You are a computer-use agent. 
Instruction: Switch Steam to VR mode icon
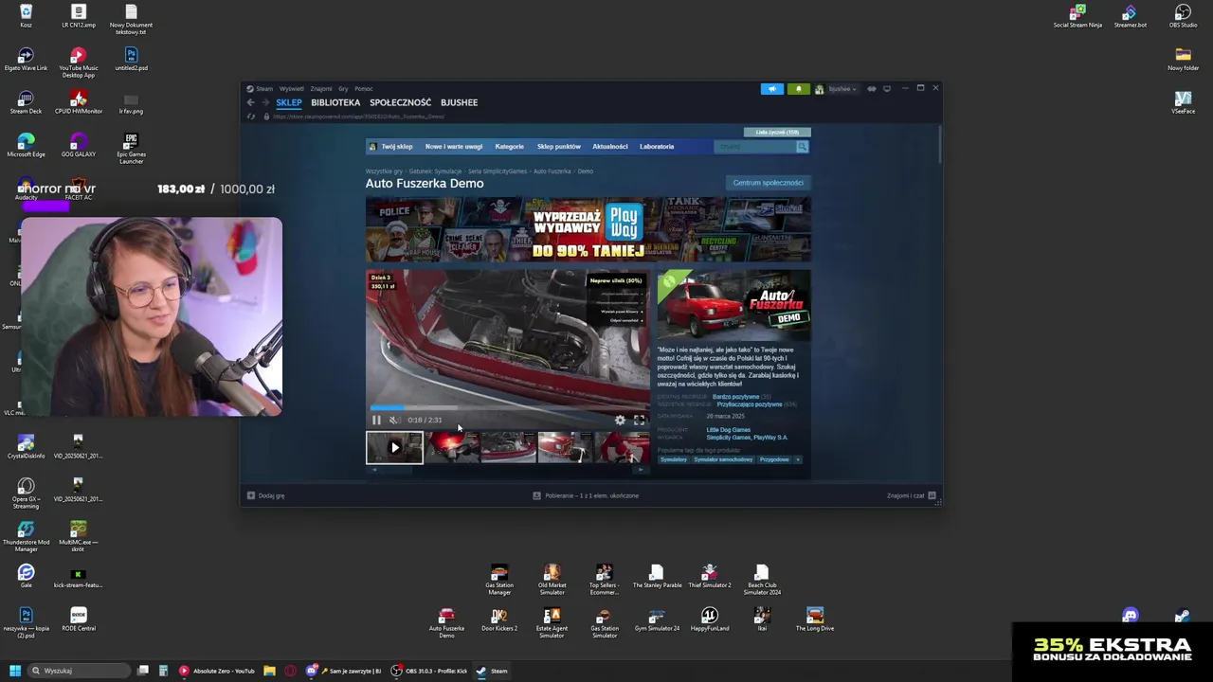(872, 89)
